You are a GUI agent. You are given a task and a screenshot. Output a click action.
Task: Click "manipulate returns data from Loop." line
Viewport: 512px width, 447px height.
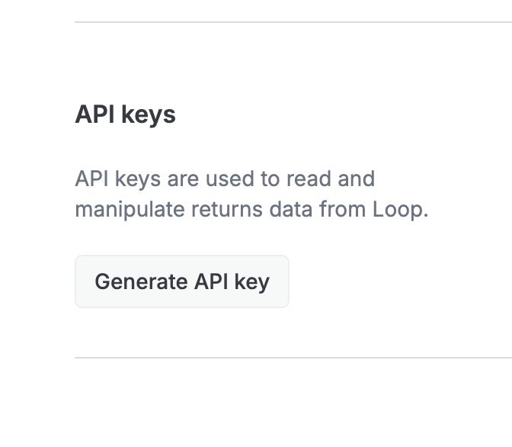(251, 209)
